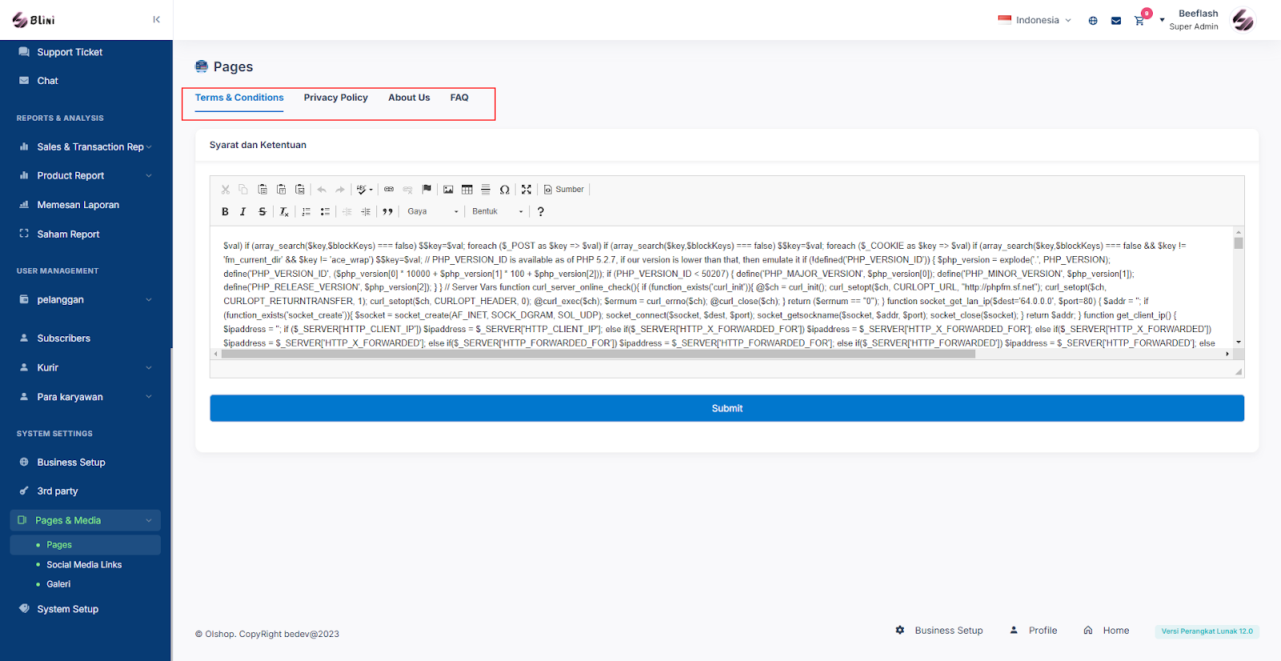Click the Versi Perangkat Lunak 12.0 badge
The image size is (1281, 661).
[x=1207, y=631]
